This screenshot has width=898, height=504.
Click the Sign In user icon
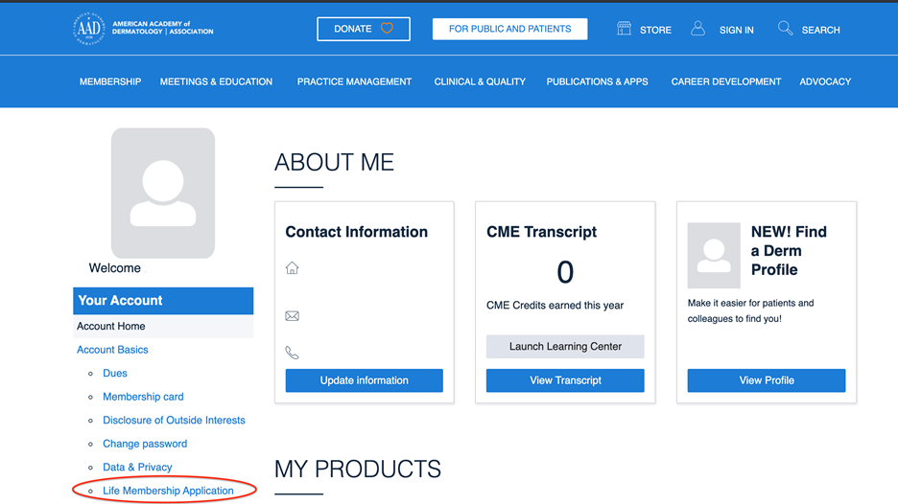click(x=697, y=28)
